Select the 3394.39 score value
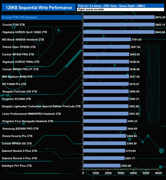Screen dimensions: 166x180 (132, 143)
